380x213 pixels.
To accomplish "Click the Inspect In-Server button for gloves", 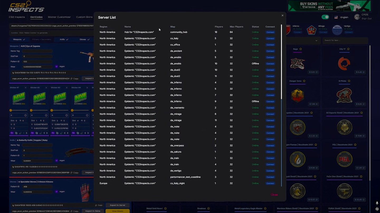I will click(117, 205).
